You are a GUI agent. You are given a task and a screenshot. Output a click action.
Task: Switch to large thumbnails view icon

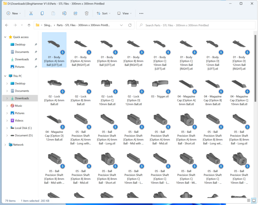pyautogui.click(x=254, y=200)
